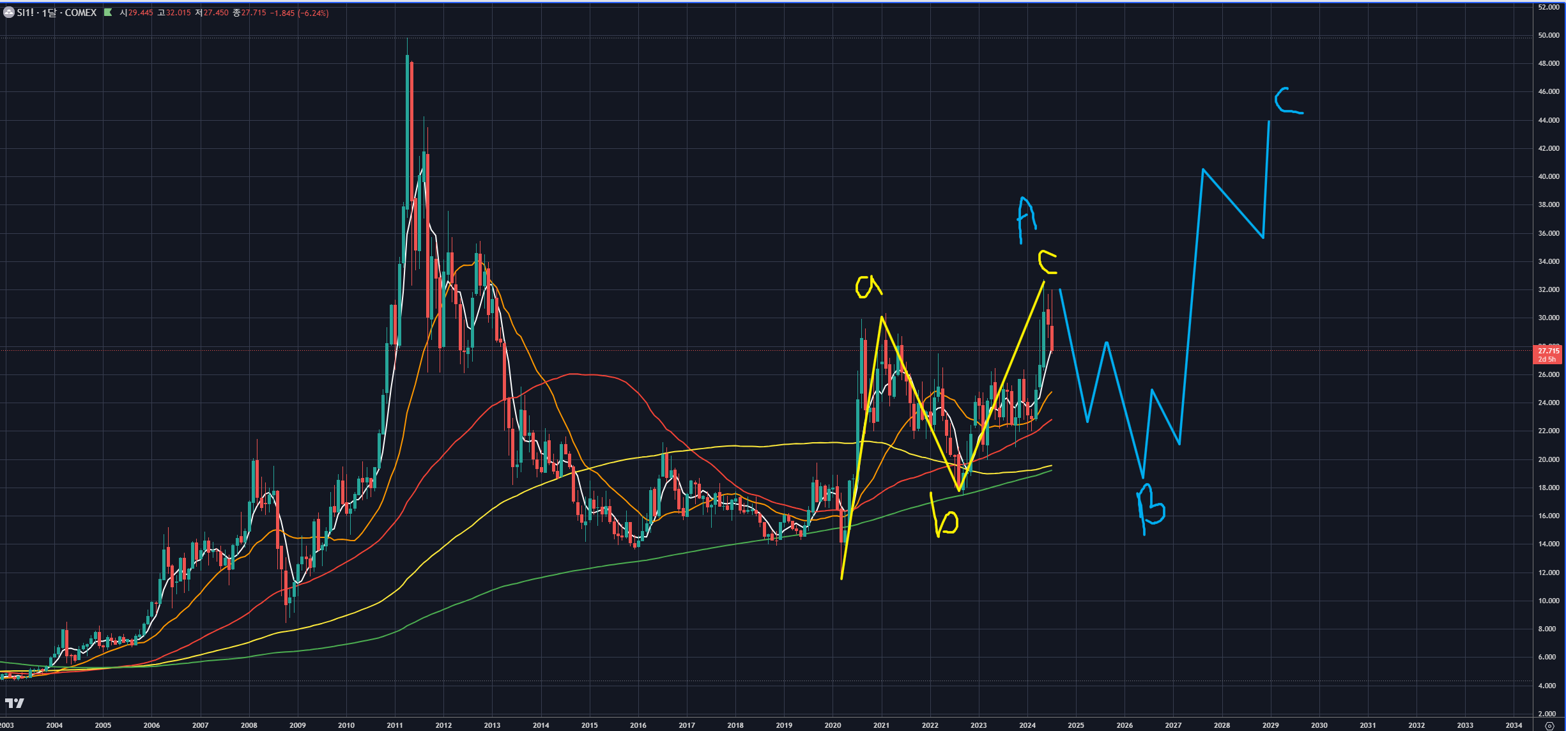This screenshot has width=1566, height=731.
Task: Click the TradingView logo watermark
Action: 14,703
